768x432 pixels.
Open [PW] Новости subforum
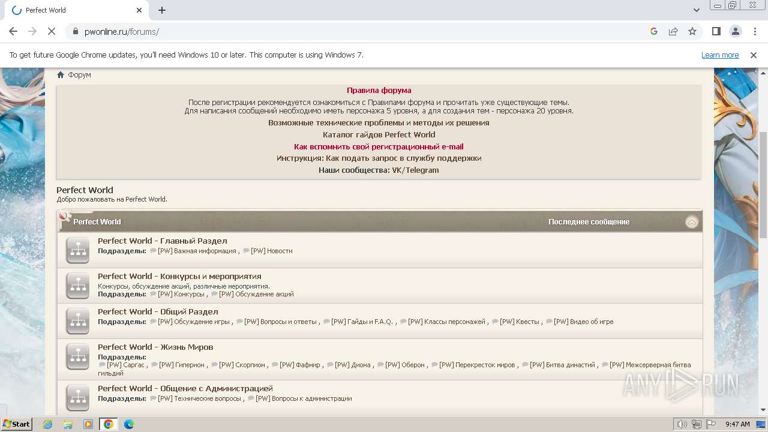(x=272, y=251)
